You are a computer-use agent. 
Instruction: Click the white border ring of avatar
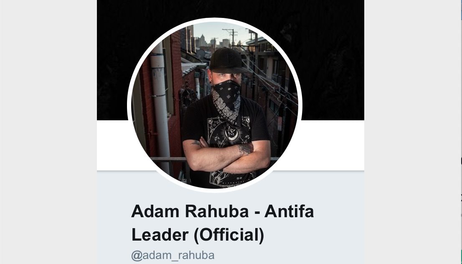pos(215,20)
